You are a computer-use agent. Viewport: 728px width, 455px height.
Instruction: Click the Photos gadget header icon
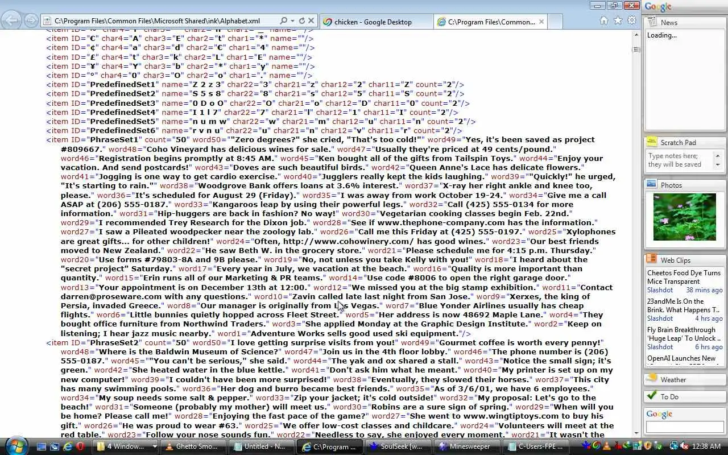click(652, 185)
